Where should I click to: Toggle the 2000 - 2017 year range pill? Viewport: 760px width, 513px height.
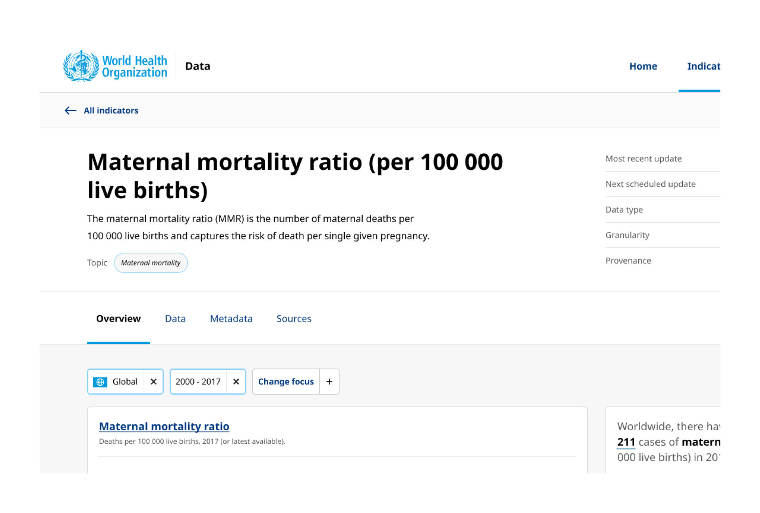point(198,382)
